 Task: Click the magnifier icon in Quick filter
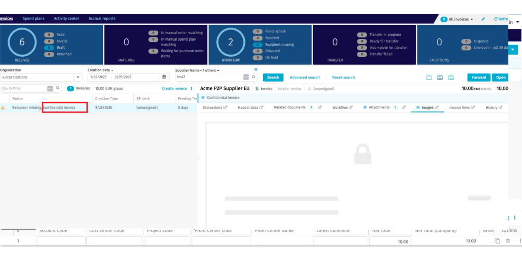(x=58, y=88)
